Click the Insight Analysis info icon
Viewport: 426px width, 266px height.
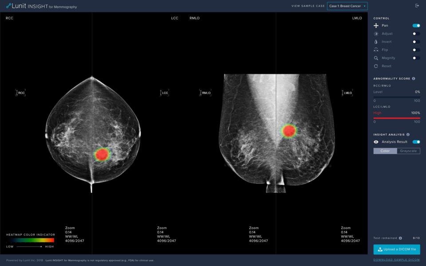(408, 134)
